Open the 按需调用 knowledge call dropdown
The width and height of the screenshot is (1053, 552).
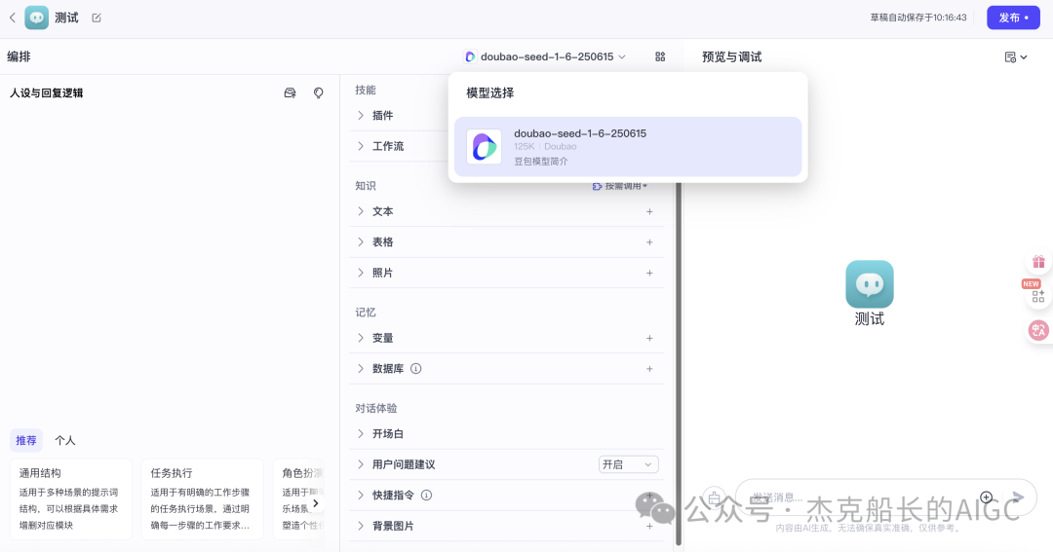620,186
